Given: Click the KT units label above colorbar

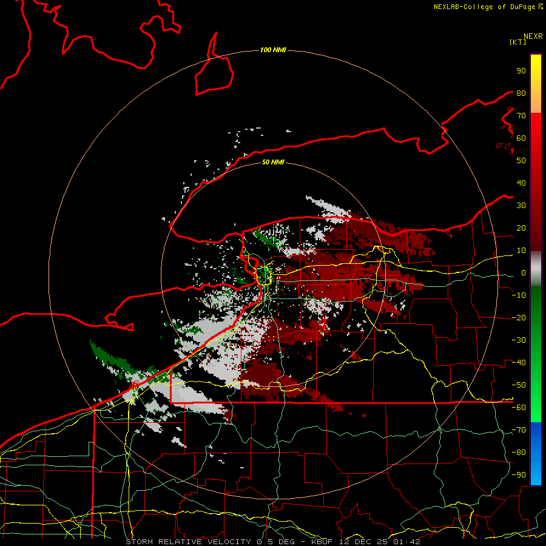Looking at the screenshot, I should click(517, 42).
